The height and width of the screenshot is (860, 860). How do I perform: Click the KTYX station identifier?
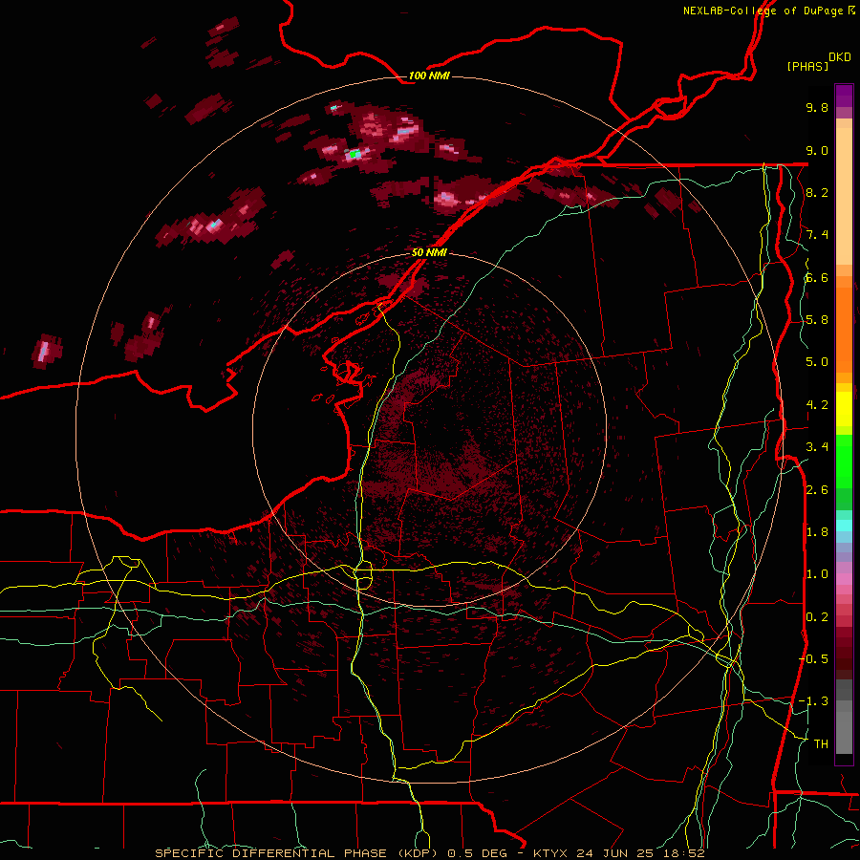pos(551,853)
